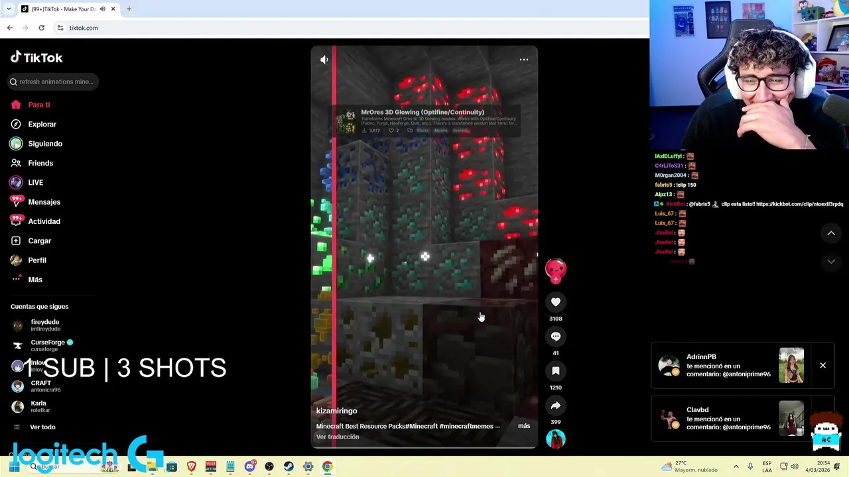
Task: Focus the TikTok search field
Action: tap(53, 81)
